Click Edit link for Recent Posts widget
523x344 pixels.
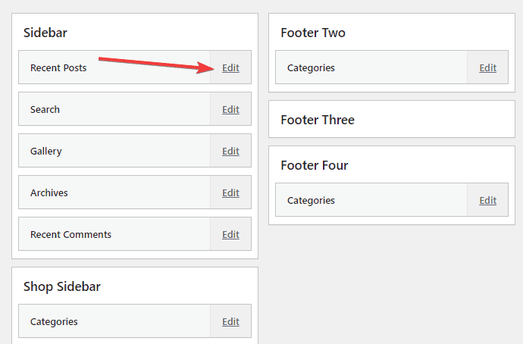tap(230, 68)
